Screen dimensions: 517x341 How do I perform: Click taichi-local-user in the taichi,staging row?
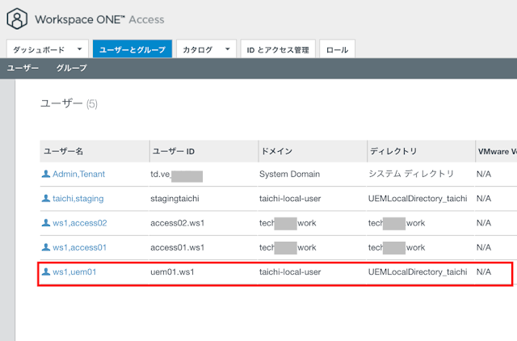290,198
